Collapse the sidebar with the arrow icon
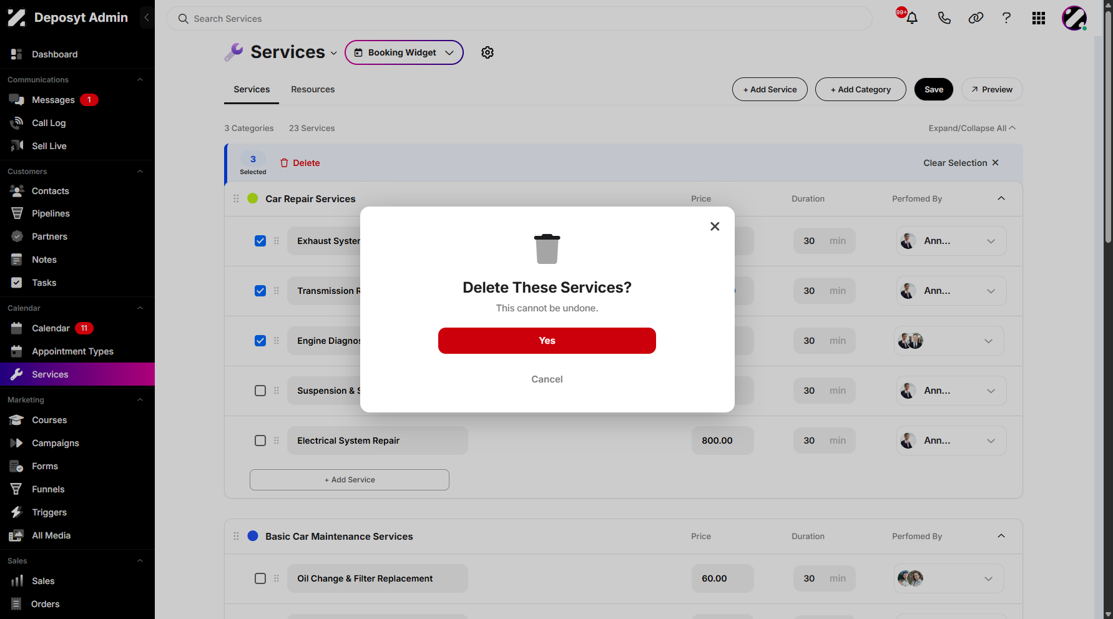The height and width of the screenshot is (619, 1113). 147,17
